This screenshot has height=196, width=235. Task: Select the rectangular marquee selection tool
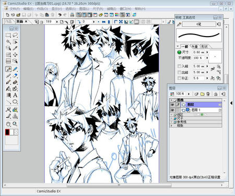pyautogui.click(x=8, y=35)
